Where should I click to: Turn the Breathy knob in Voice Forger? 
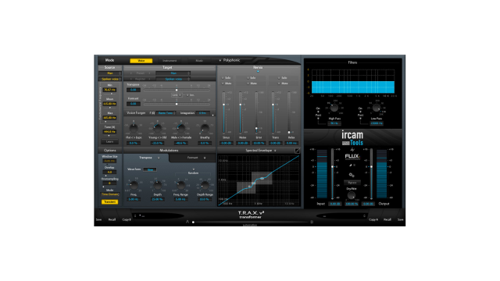click(x=205, y=128)
